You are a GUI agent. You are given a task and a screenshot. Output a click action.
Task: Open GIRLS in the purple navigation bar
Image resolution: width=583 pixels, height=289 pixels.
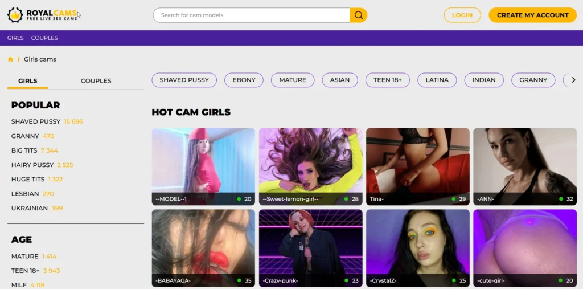pos(15,38)
